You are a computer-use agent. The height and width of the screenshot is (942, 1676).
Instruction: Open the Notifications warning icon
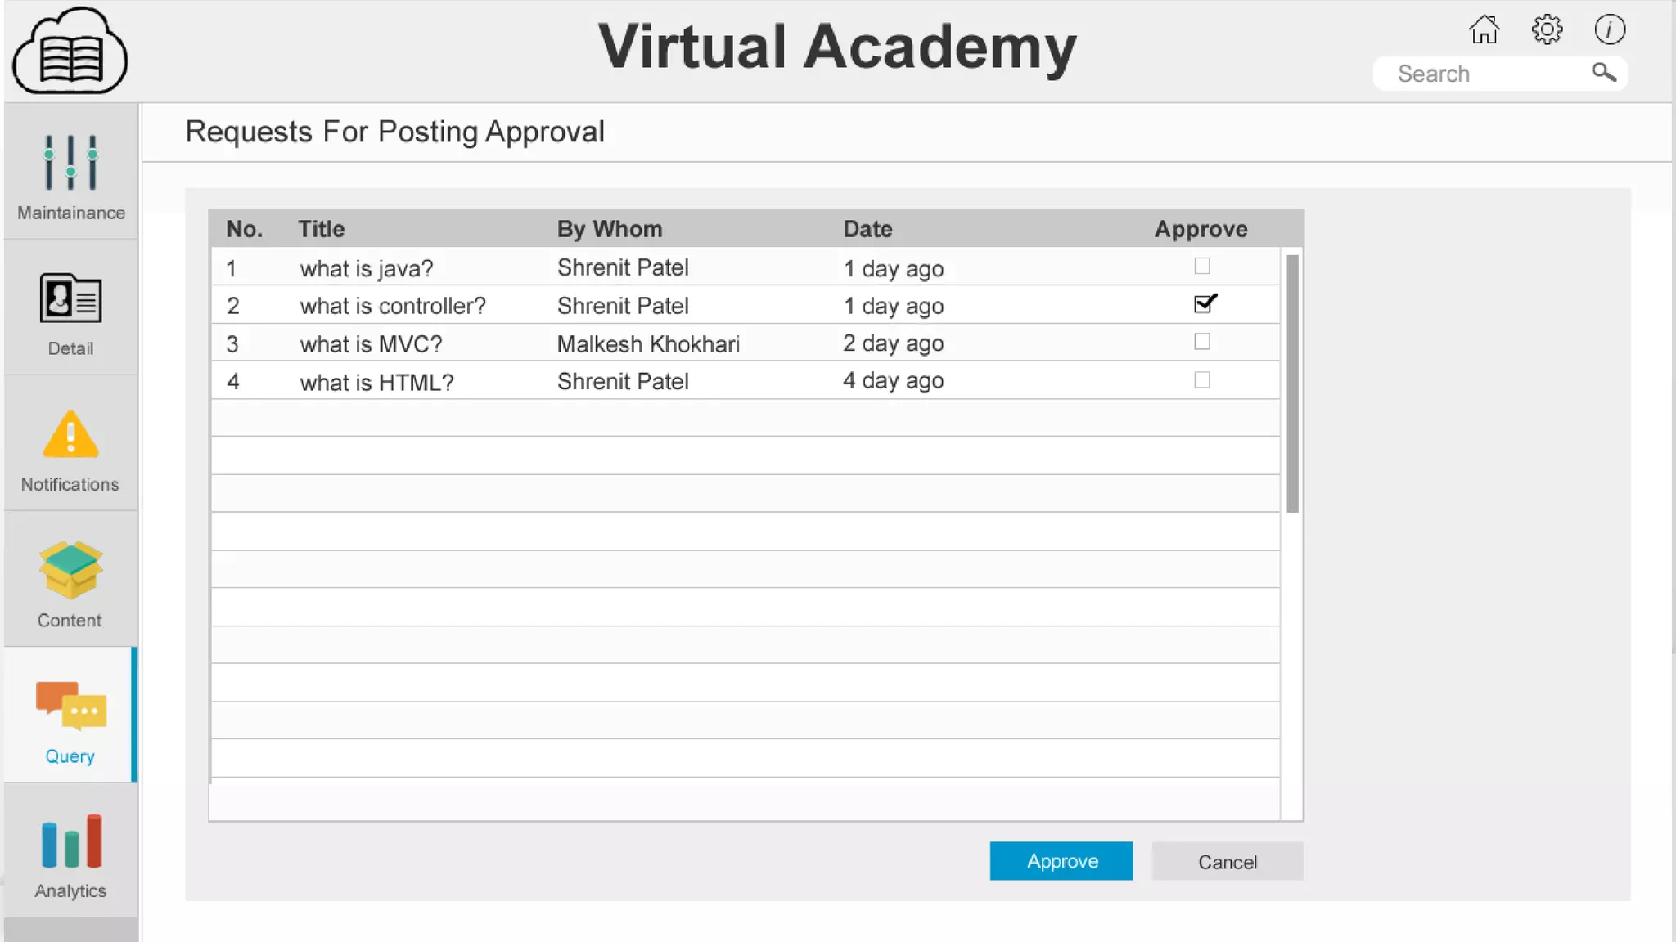(70, 434)
